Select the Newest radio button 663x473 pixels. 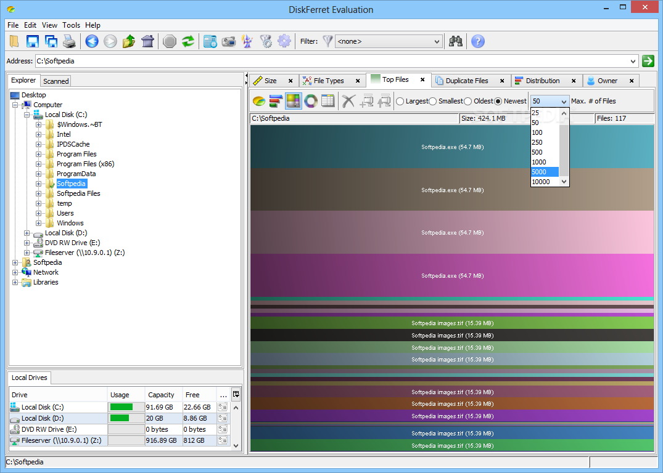coord(498,102)
